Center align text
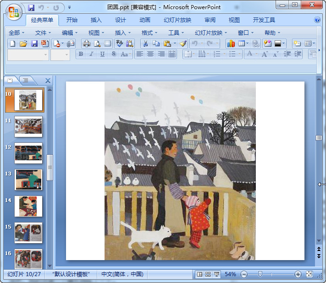The height and width of the screenshot is (283, 326). pos(150,54)
